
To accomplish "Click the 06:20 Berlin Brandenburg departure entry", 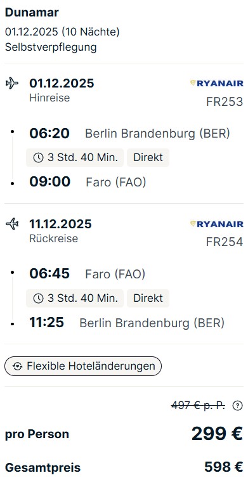I will point(129,133).
